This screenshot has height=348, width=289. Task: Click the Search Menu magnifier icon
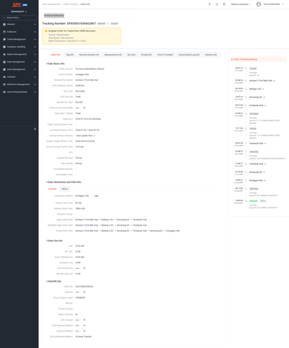4,17
